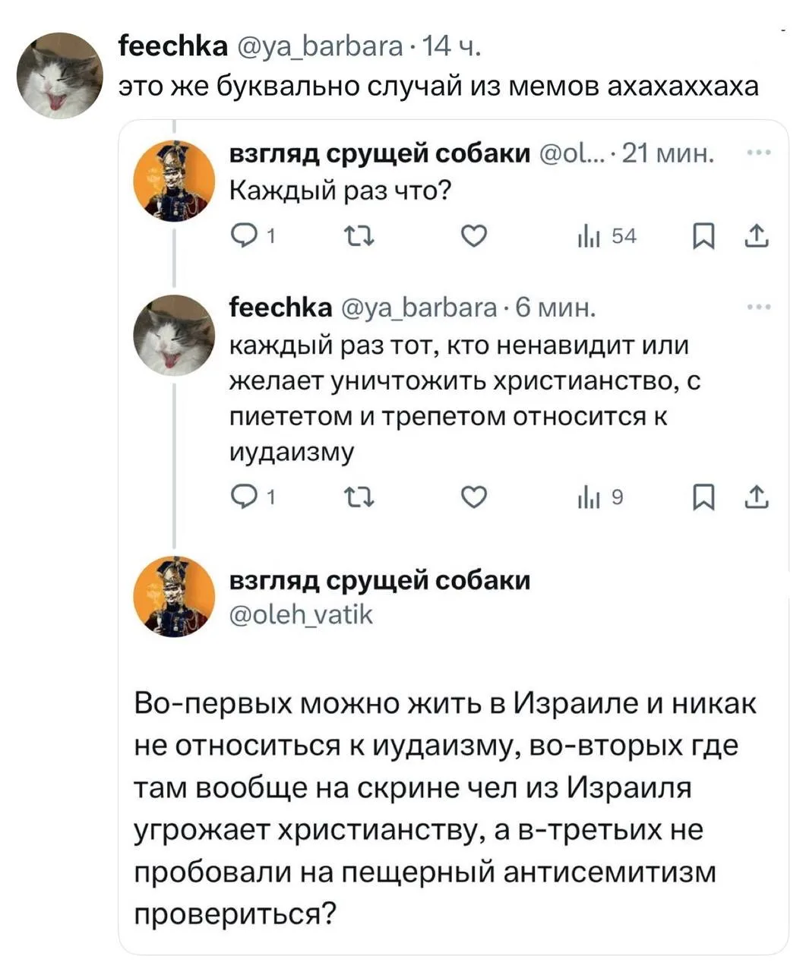806x972 pixels.
Task: Bookmark the "Каждый раз что?" tweet
Action: click(x=704, y=238)
